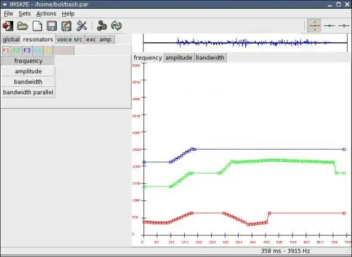Screen dimensions: 352x257
Task: Select the yellow F5 formant tab
Action: [48, 50]
